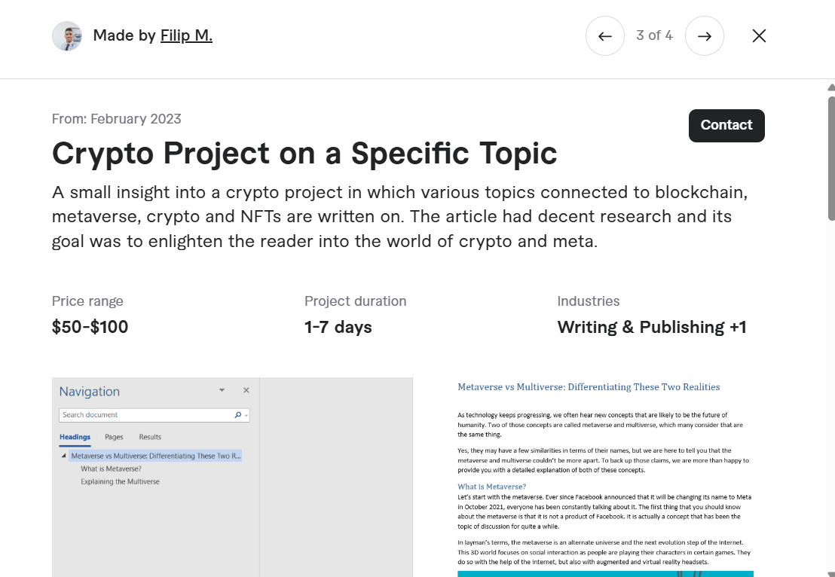
Task: Collapse the Metaverse vs Multiverse heading triangle
Action: tap(64, 456)
